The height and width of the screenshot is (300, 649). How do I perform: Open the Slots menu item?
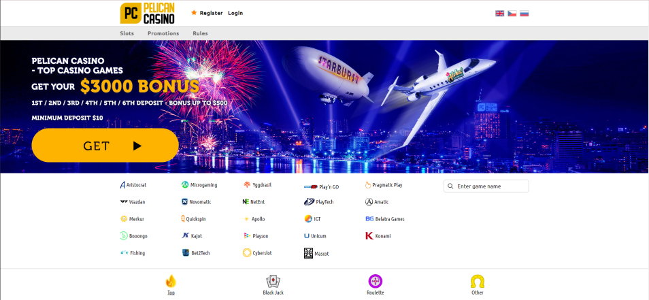(x=127, y=33)
